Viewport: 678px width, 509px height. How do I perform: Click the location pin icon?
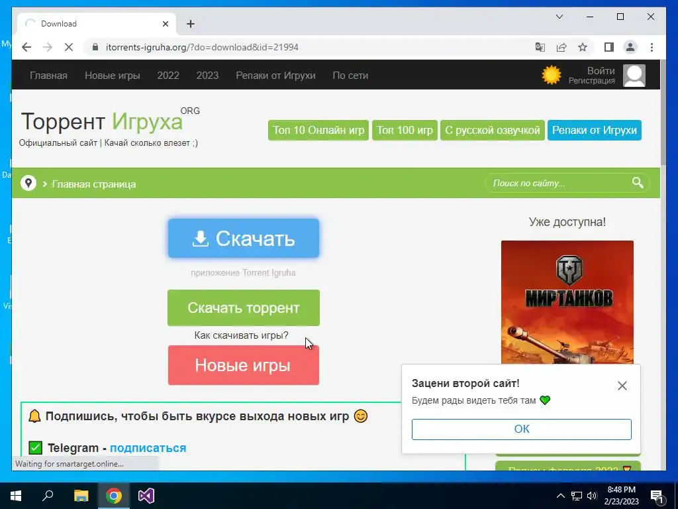coord(28,183)
